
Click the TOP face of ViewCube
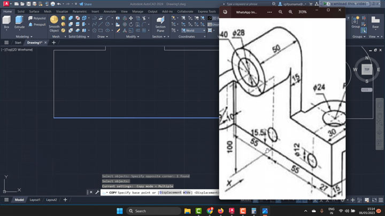coord(367,69)
